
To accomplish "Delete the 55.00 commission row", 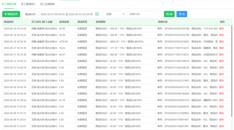I will pyautogui.click(x=221, y=29).
